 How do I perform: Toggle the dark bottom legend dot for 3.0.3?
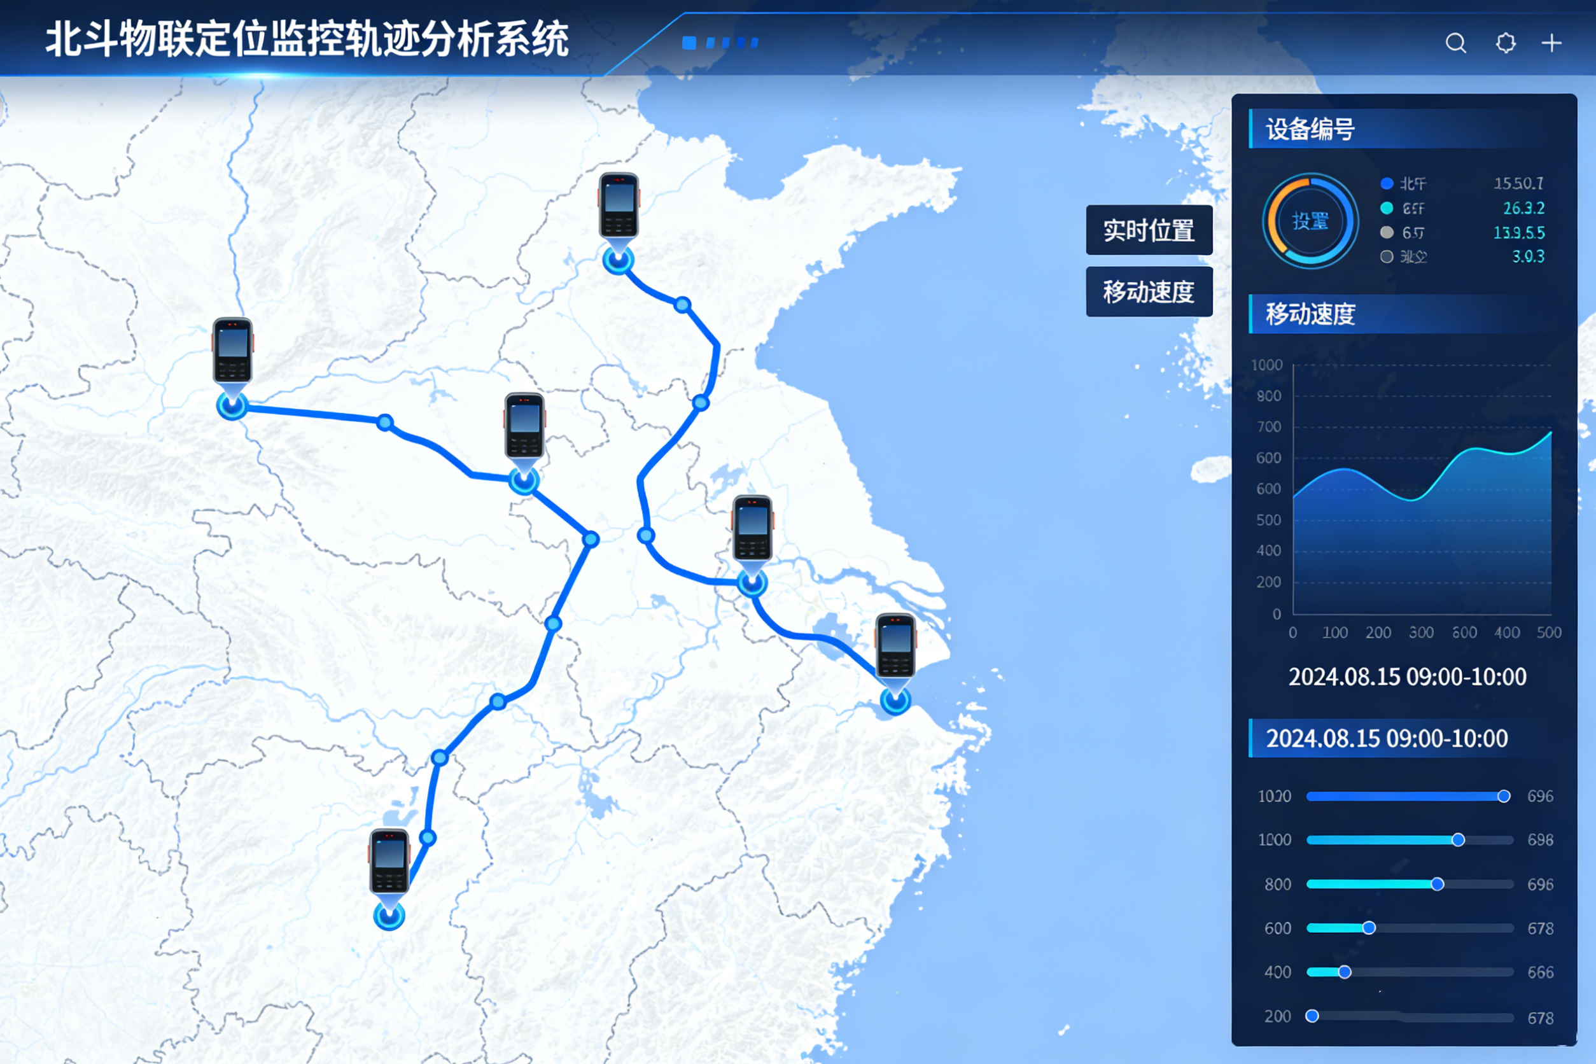[x=1387, y=256]
